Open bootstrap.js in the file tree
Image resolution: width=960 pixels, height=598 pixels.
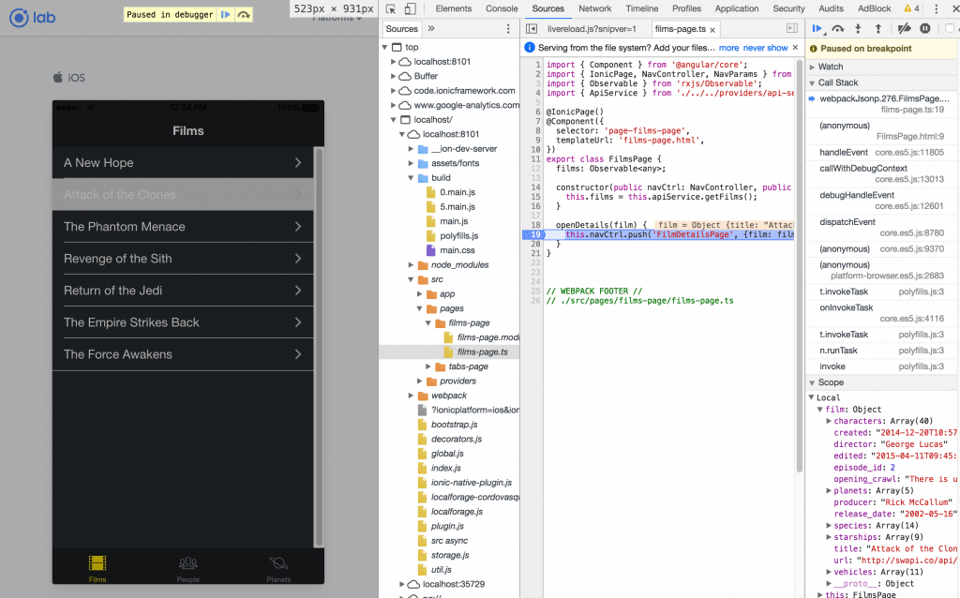(x=454, y=425)
